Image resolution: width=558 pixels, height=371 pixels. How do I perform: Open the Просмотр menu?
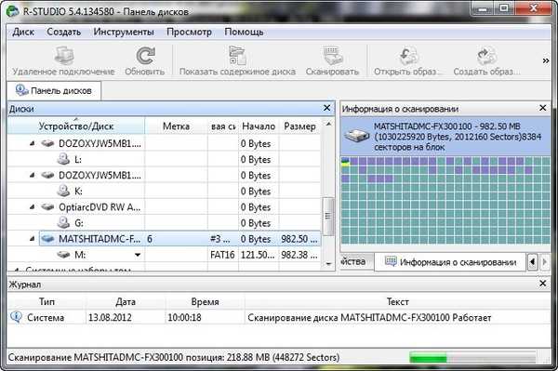tap(189, 32)
